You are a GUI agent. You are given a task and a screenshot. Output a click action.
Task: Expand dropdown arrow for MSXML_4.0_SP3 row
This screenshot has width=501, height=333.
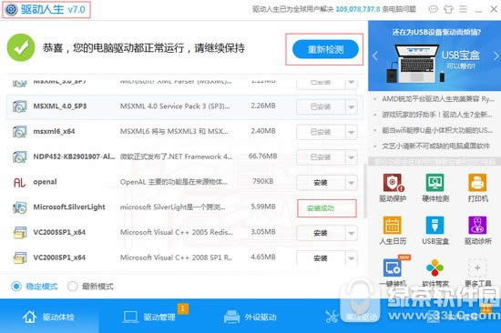[x=351, y=107]
